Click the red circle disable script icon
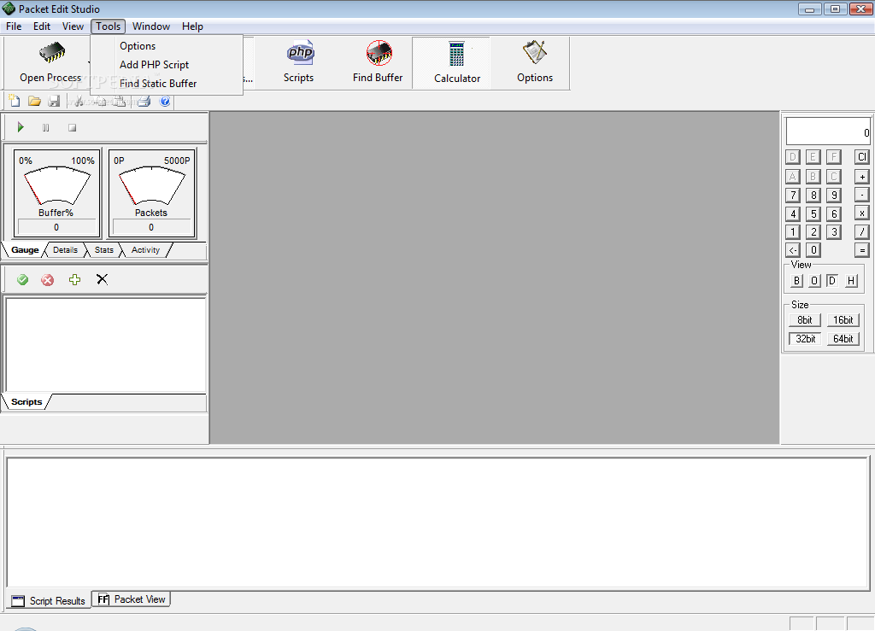 48,280
